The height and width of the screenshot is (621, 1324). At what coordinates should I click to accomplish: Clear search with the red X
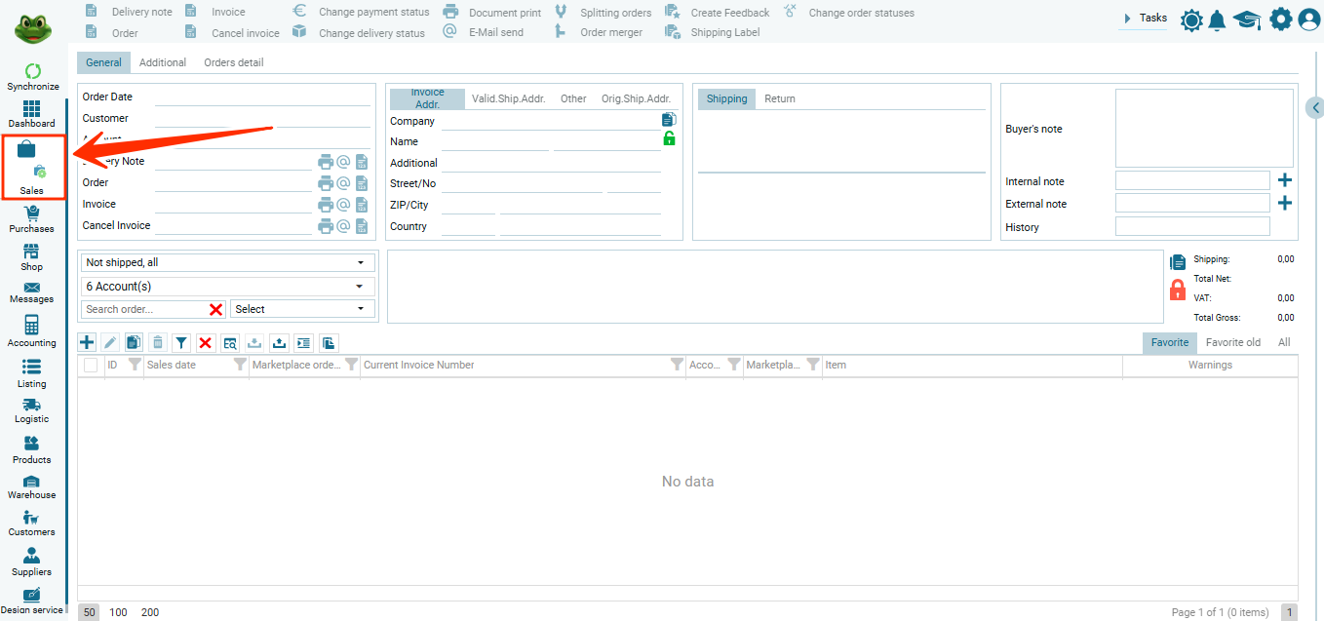pos(216,309)
